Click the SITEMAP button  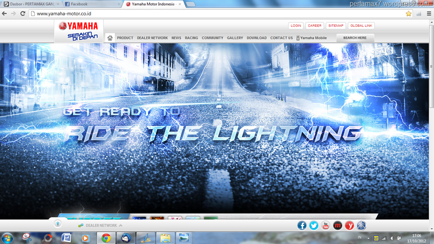pos(336,26)
